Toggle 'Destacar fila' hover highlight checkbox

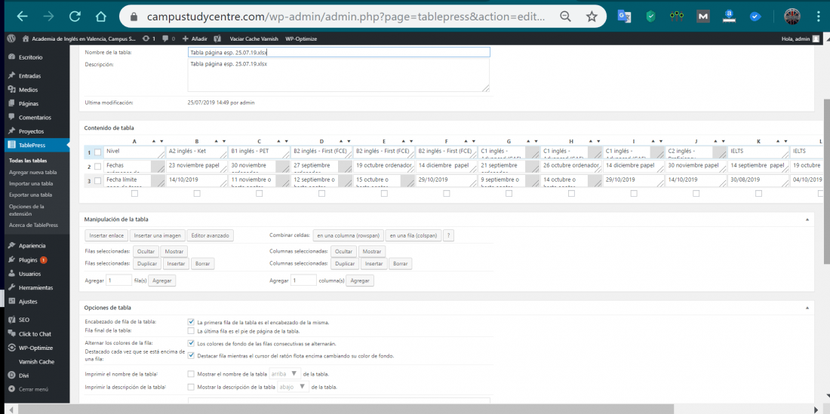[x=191, y=355]
